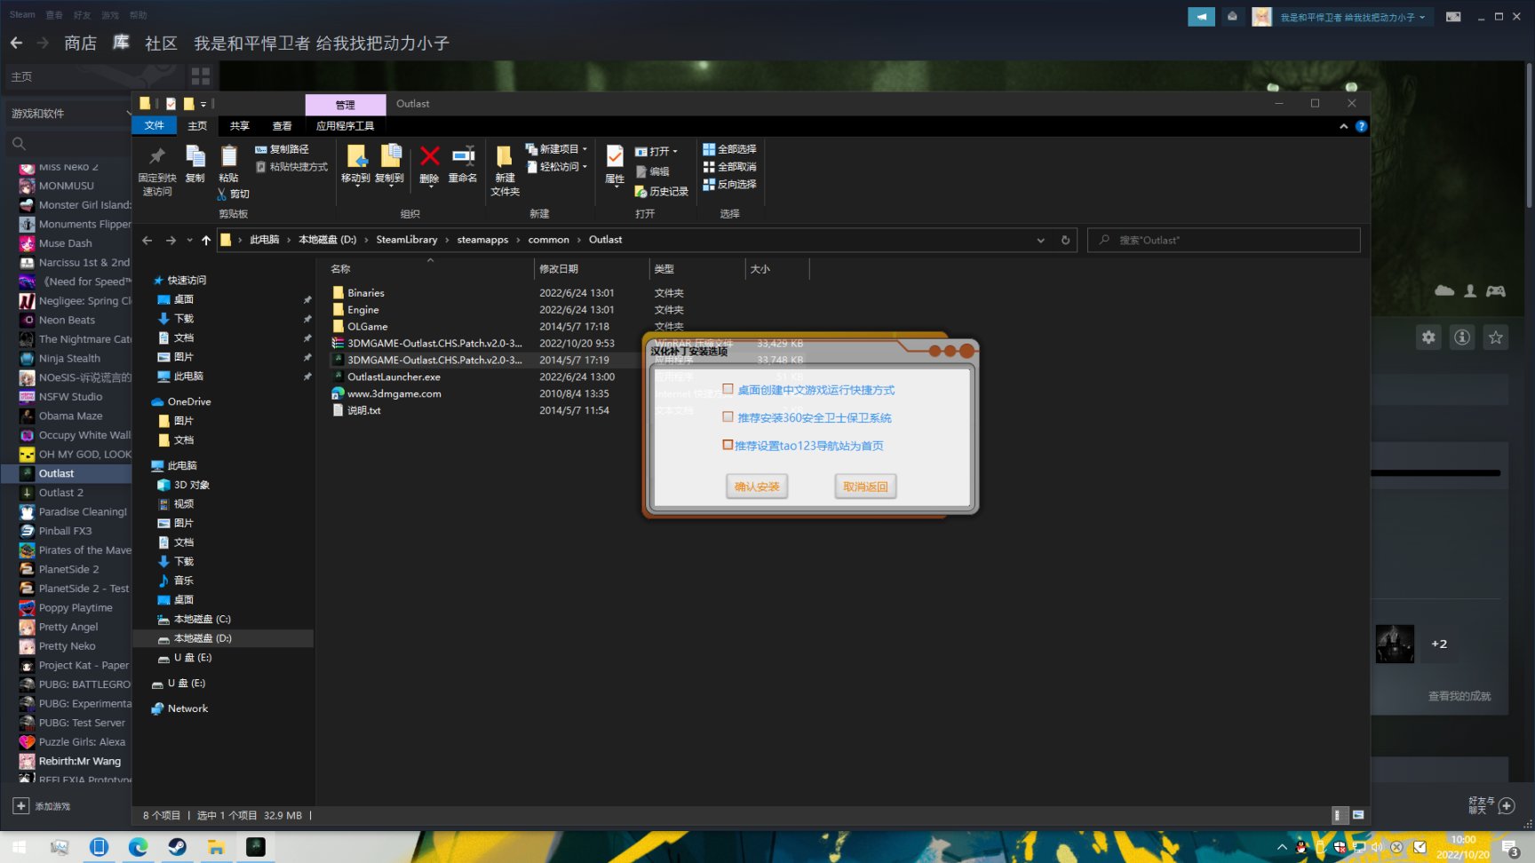This screenshot has width=1535, height=863.
Task: Click the steamapps breadcrumb segment
Action: 482,240
